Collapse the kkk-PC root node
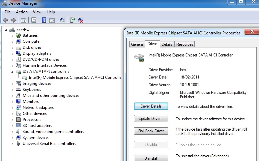 pos(6,30)
